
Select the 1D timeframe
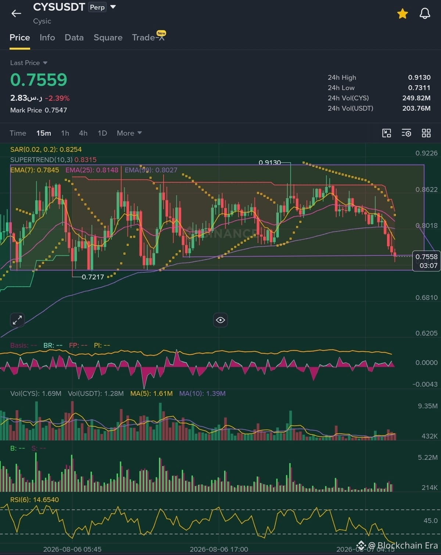pyautogui.click(x=103, y=133)
